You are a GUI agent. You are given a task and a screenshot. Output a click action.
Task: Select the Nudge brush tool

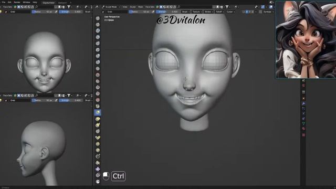[x=98, y=144]
